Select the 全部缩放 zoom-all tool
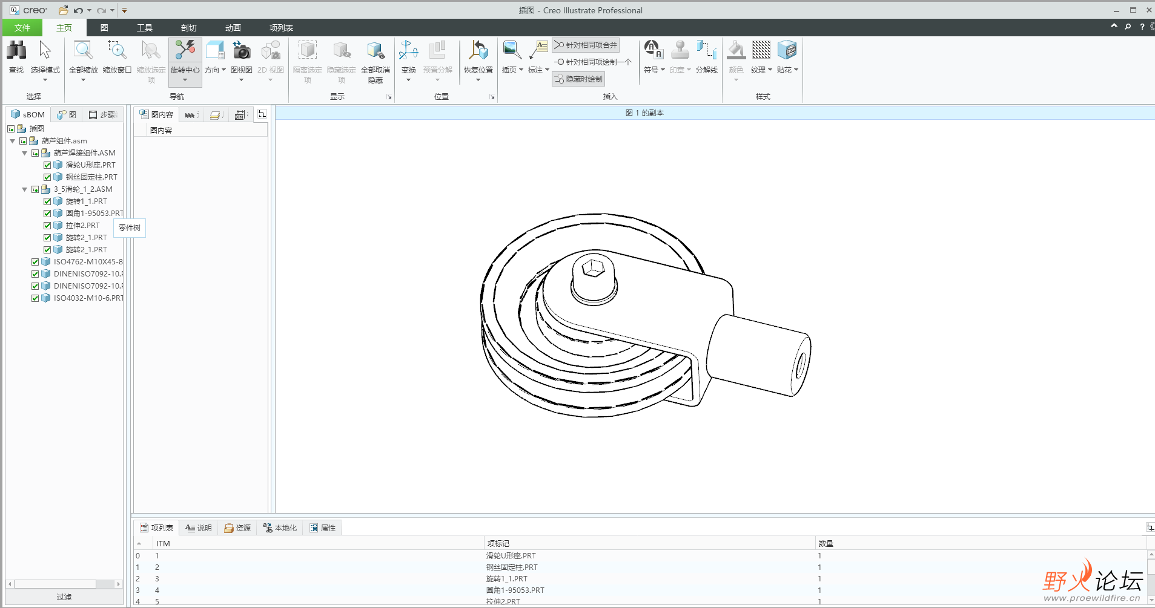 [x=83, y=51]
